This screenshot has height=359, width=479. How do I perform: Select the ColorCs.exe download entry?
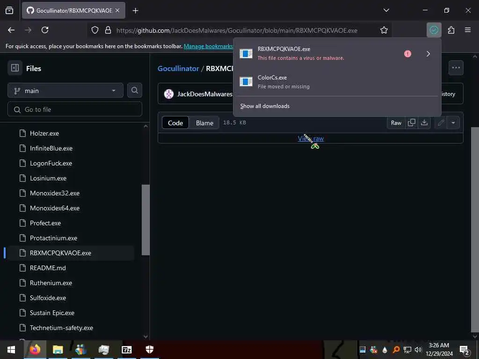(337, 82)
